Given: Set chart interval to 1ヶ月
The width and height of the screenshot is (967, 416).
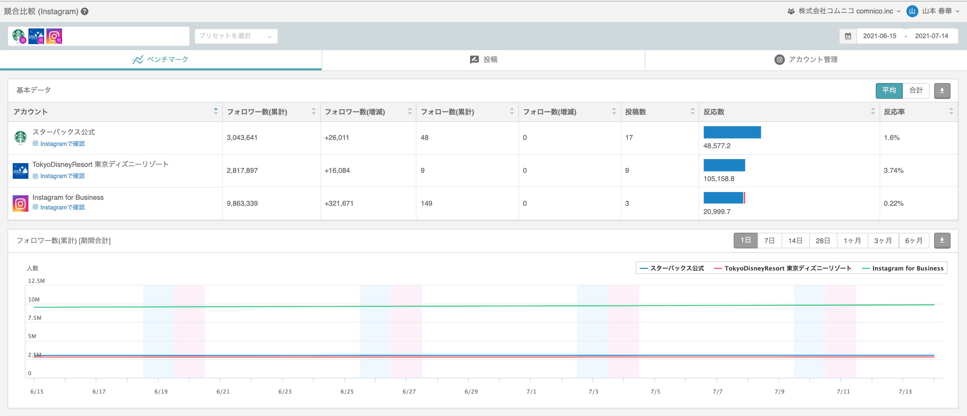Looking at the screenshot, I should (852, 240).
